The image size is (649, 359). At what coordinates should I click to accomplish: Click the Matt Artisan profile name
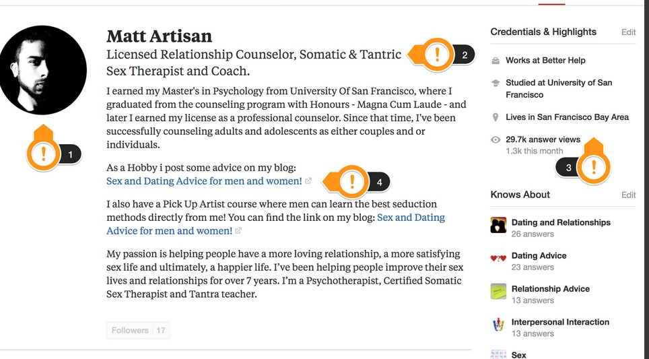pyautogui.click(x=160, y=36)
